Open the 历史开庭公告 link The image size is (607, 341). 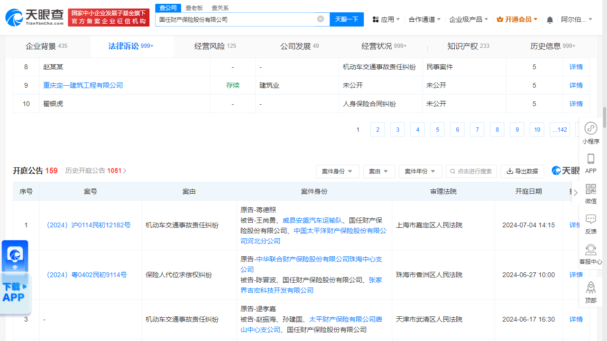[x=93, y=170]
